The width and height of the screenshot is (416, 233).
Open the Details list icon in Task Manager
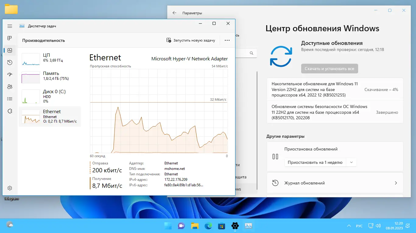point(10,99)
